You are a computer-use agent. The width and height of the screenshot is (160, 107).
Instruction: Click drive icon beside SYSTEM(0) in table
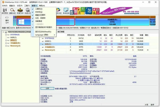point(43,38)
